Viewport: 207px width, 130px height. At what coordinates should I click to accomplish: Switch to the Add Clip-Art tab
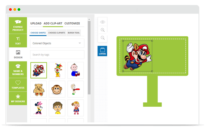tap(53, 23)
